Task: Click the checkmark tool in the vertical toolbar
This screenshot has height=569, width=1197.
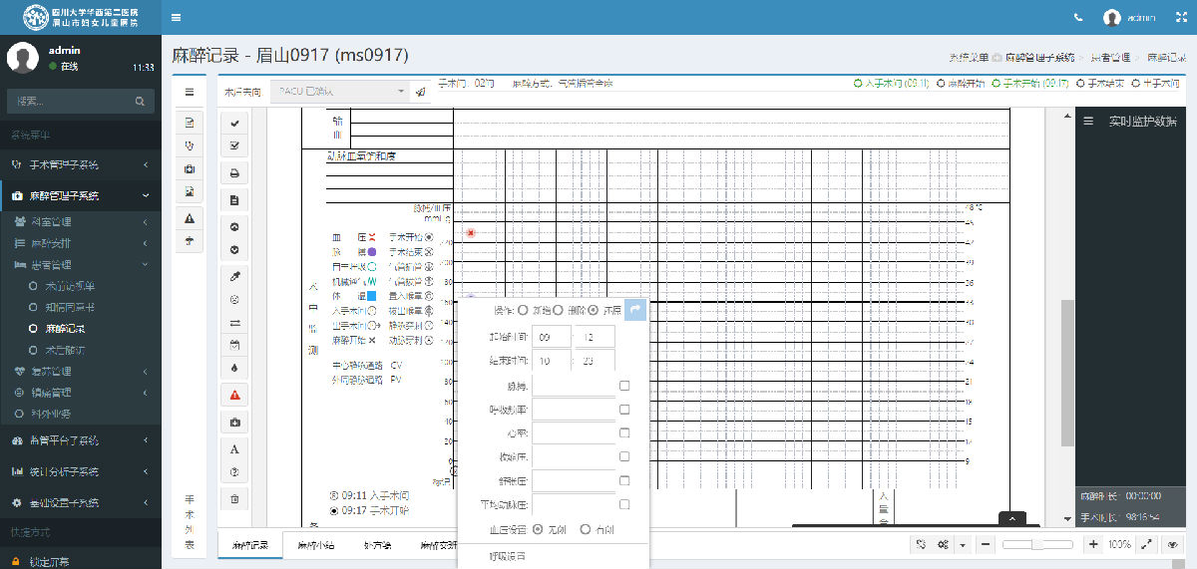Action: click(234, 123)
